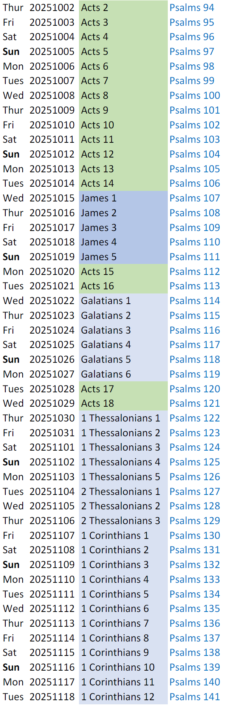Click the date cell 20251101
The height and width of the screenshot is (707, 226).
[x=52, y=447]
